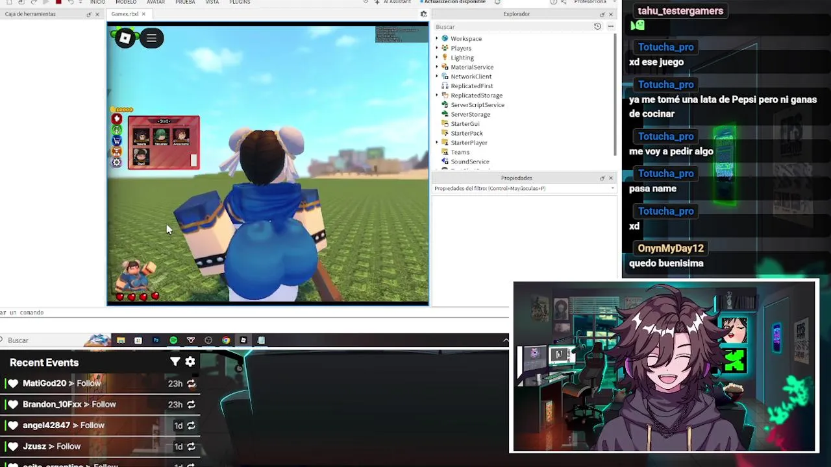
Task: Pick the first character portrait in red panel
Action: pos(142,137)
